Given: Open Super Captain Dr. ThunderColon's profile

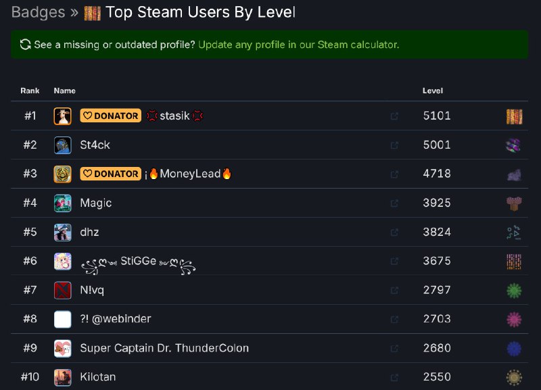Looking at the screenshot, I should 164,348.
